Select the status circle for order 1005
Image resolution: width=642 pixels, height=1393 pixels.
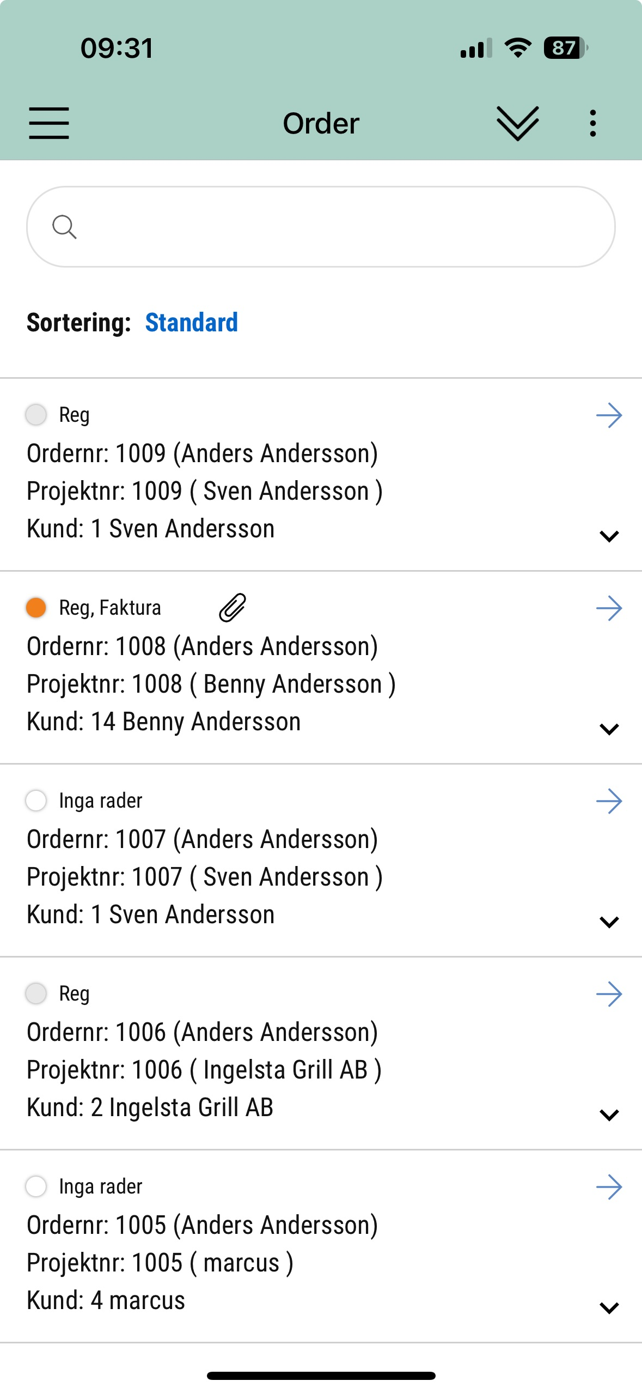click(x=36, y=1186)
